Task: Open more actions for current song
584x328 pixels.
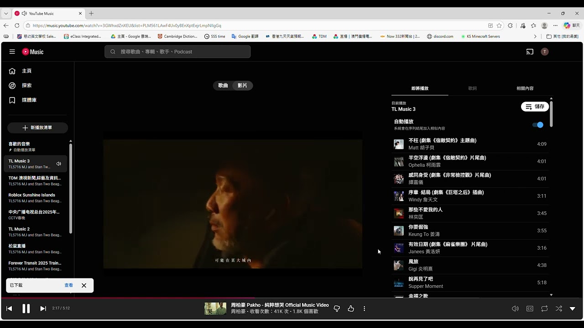Action: 364,308
